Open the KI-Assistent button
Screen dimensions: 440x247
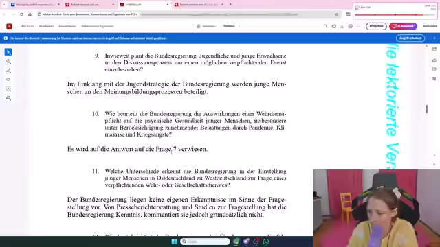(x=403, y=26)
